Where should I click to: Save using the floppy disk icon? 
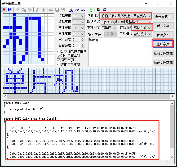(x=57, y=10)
